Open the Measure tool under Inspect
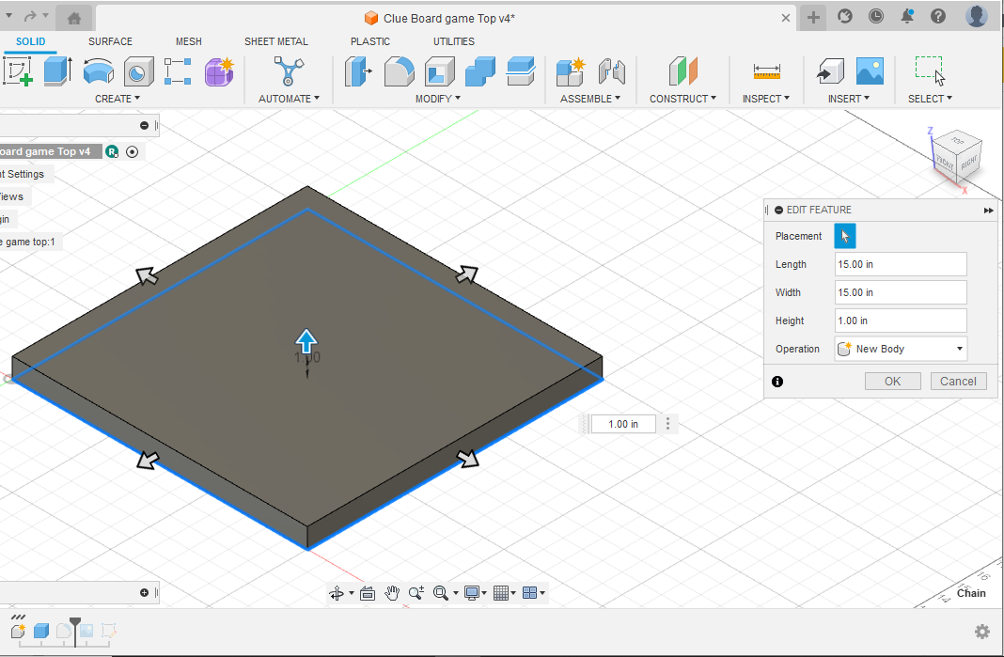1004x657 pixels. pos(765,70)
